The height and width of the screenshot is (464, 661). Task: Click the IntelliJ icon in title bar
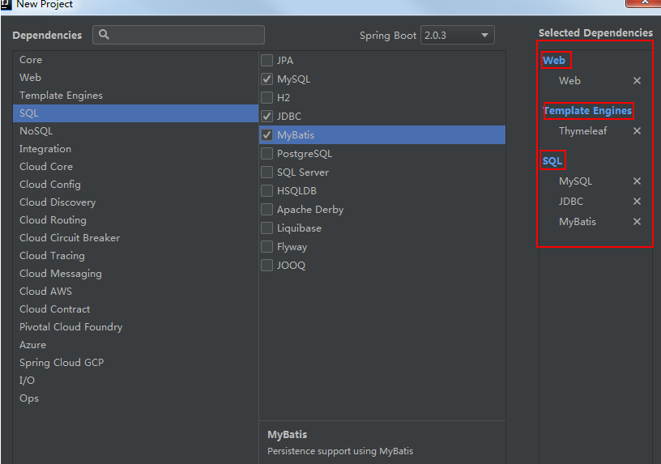point(6,4)
